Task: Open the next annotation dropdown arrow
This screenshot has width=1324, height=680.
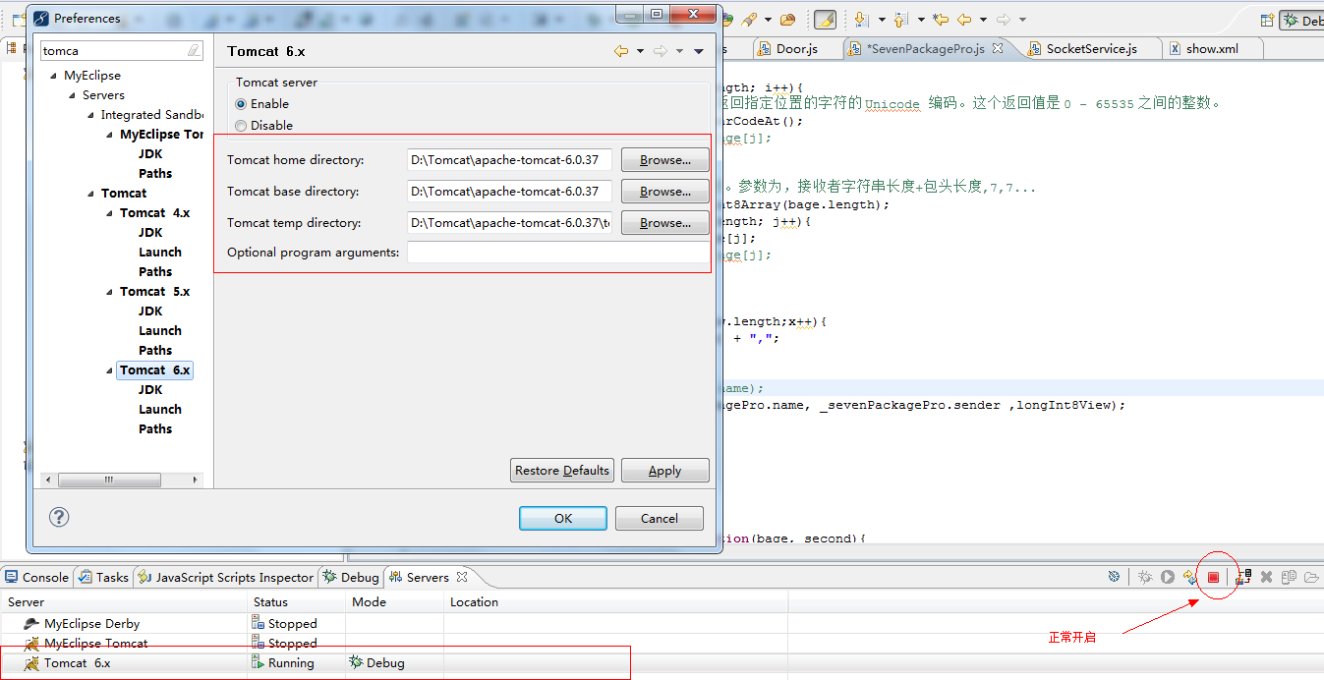Action: click(882, 20)
